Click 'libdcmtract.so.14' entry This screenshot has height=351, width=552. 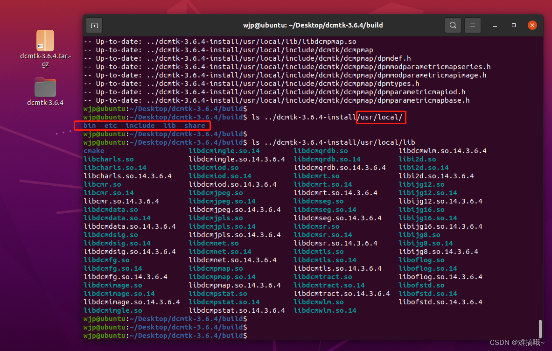tap(329, 285)
